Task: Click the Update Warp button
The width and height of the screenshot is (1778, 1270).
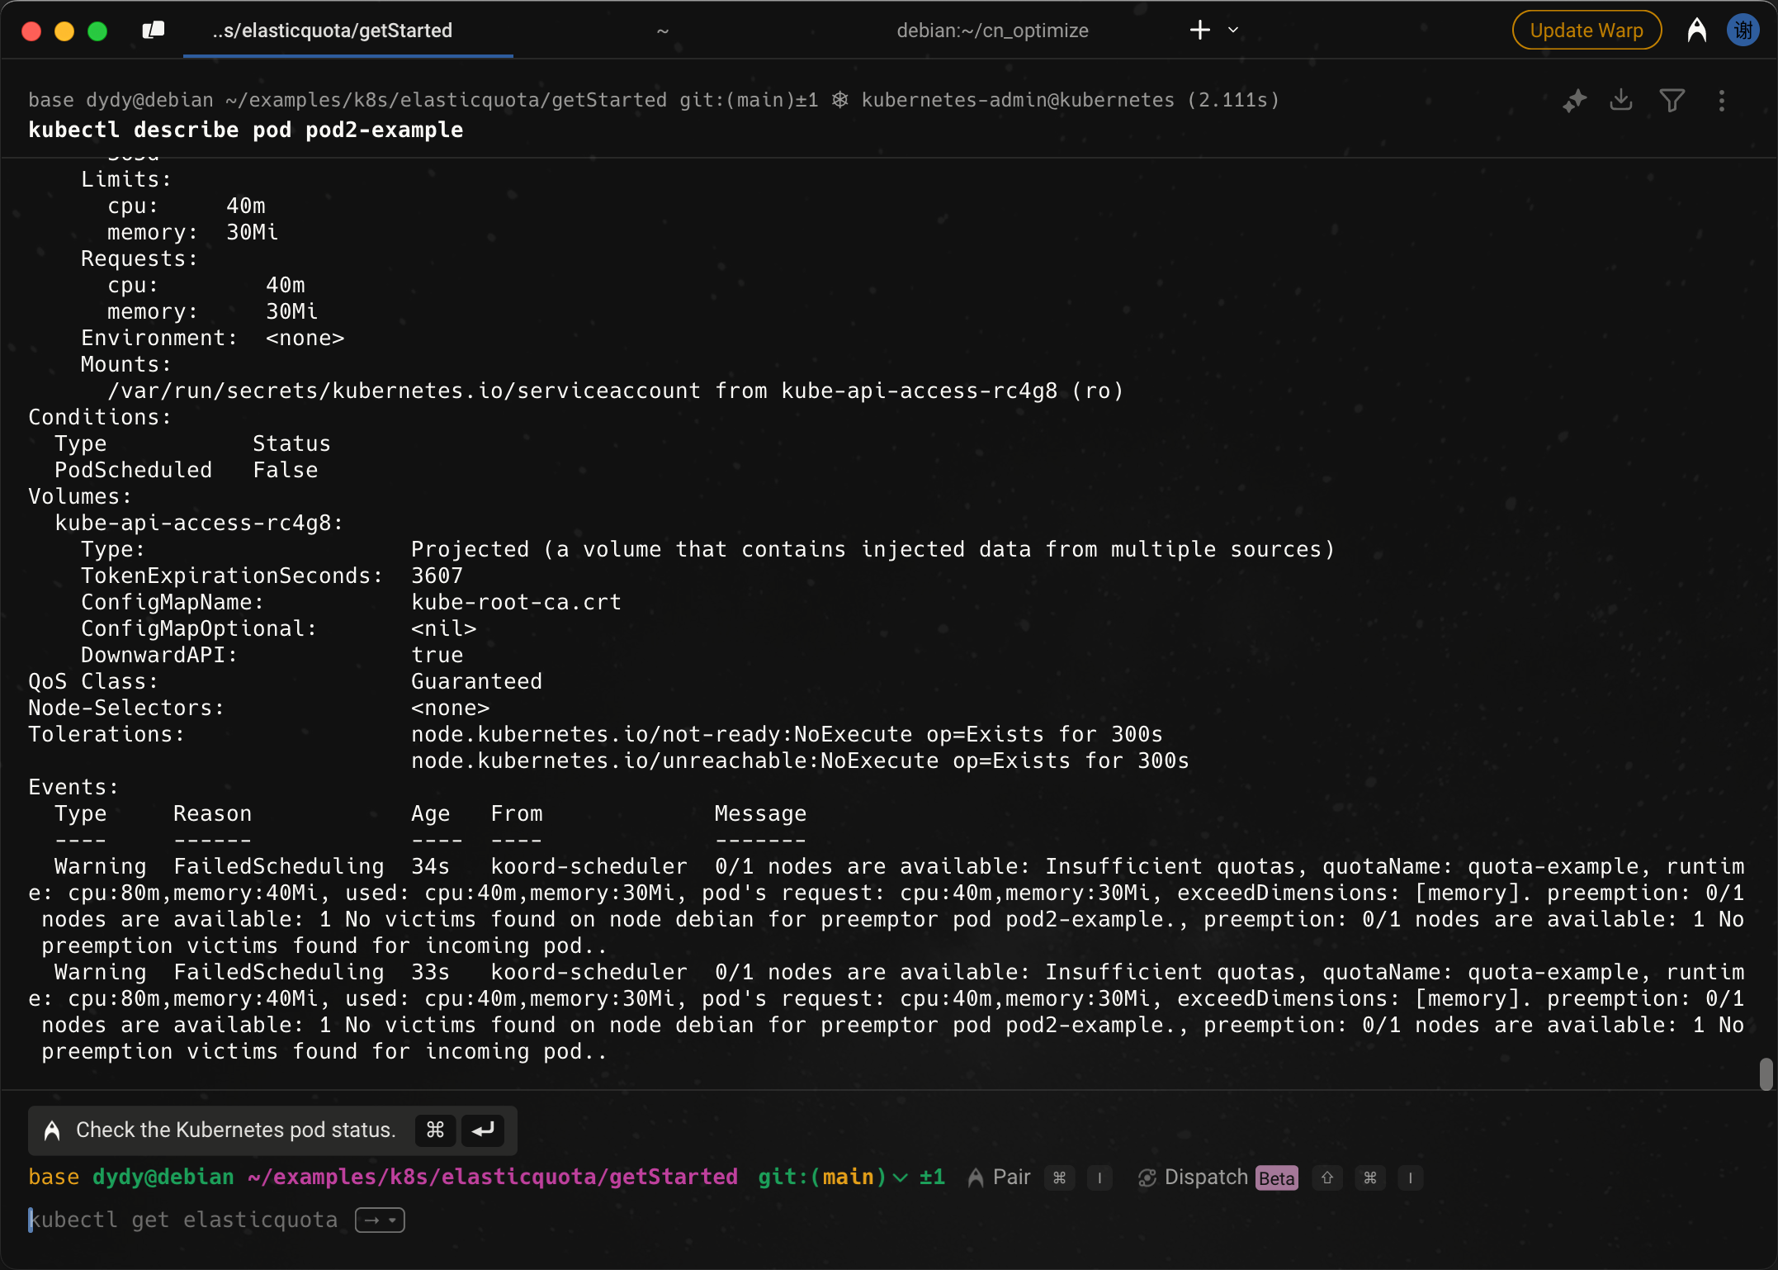Action: (x=1586, y=31)
